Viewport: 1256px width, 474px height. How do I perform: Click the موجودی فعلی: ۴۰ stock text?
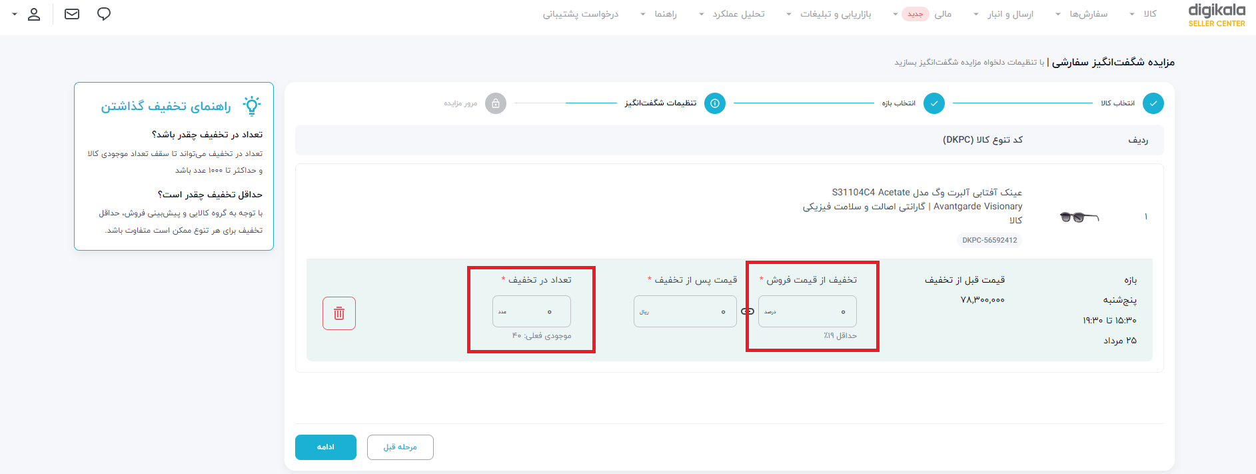coord(542,335)
